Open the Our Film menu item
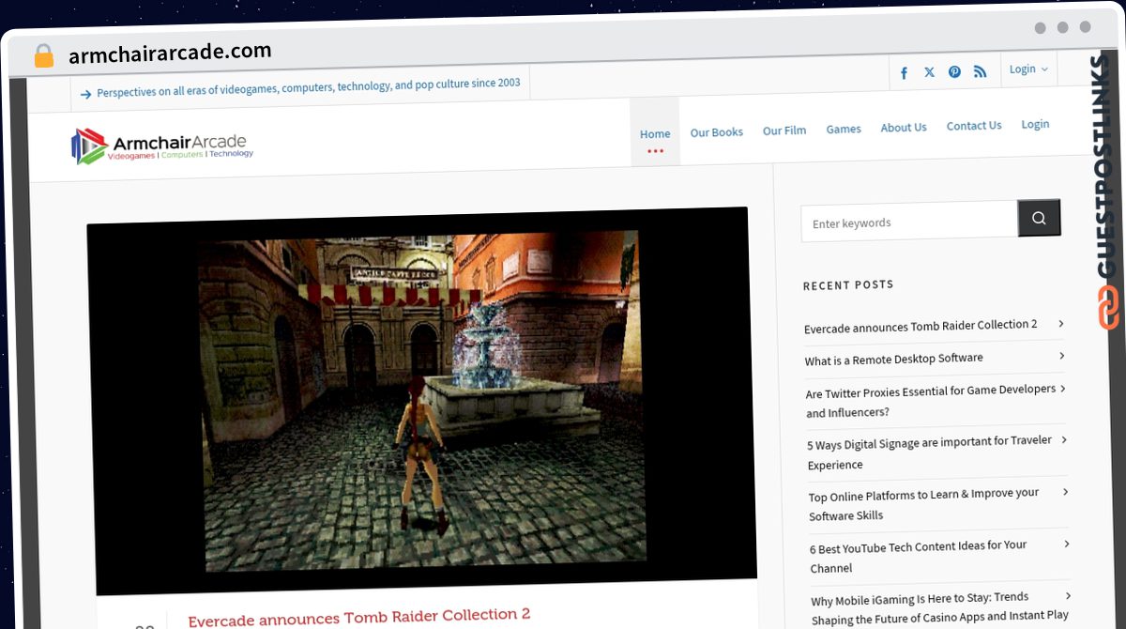This screenshot has height=629, width=1126. point(784,130)
